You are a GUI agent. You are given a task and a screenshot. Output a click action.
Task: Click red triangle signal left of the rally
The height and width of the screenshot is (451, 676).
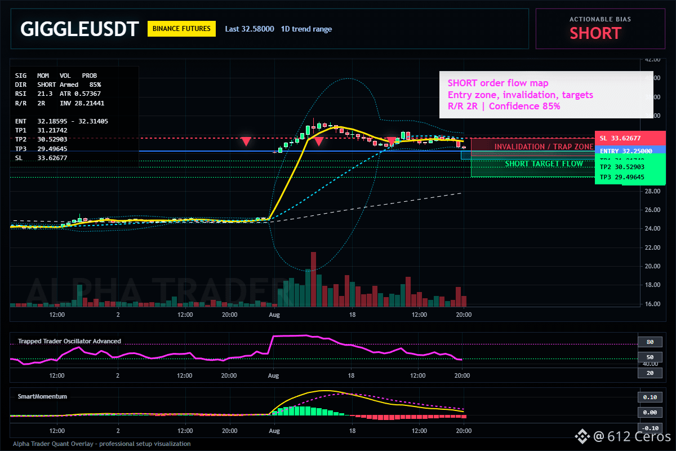pyautogui.click(x=246, y=141)
